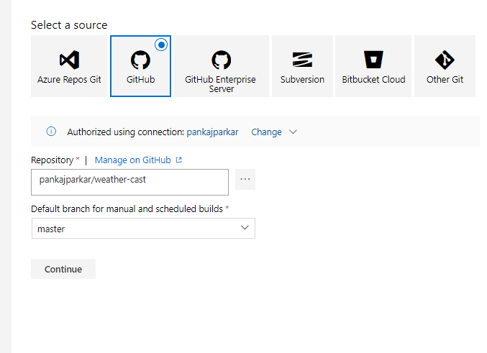
Task: Click the external link icon after Manage on GitHub
Action: [x=179, y=160]
